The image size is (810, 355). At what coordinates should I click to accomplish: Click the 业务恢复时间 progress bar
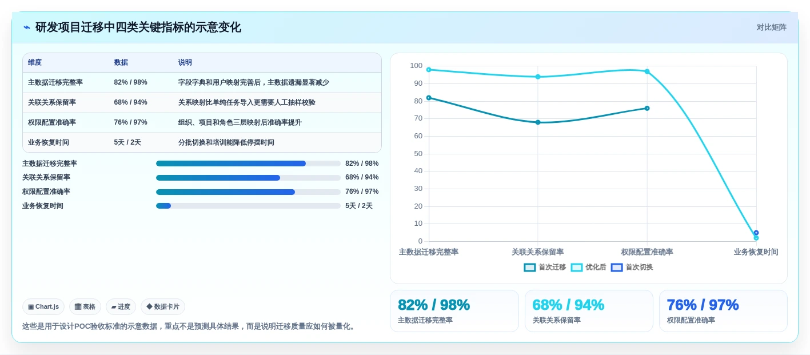(x=248, y=206)
